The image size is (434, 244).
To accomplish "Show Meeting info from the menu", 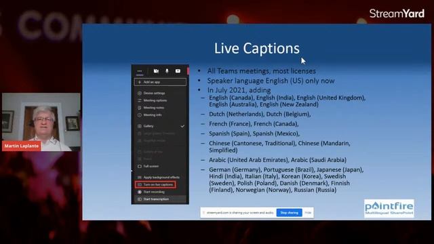I will [x=160, y=115].
